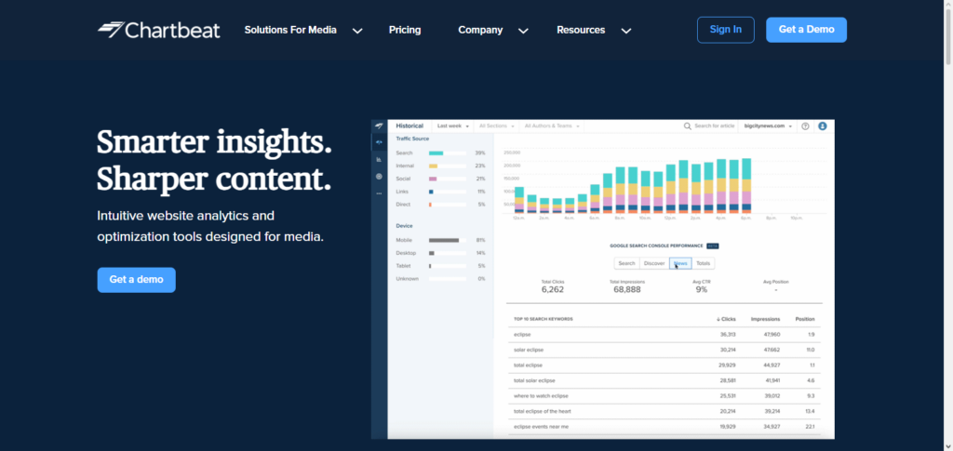
Task: Click the 'where to watch eclipse' keyword row
Action: [x=664, y=396]
